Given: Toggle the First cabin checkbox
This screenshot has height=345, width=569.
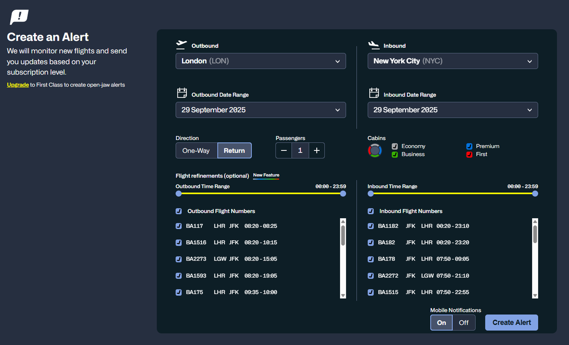Looking at the screenshot, I should (469, 154).
